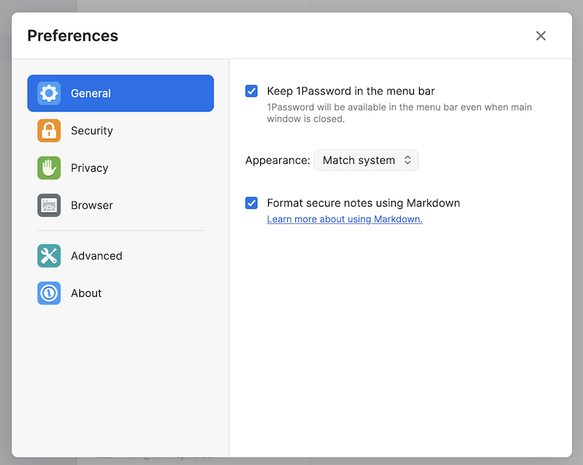
Task: Close the Preferences dialog with the X
Action: (541, 36)
